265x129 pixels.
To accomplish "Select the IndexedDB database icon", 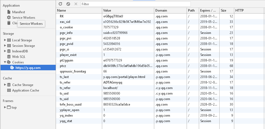I will tap(9, 51).
